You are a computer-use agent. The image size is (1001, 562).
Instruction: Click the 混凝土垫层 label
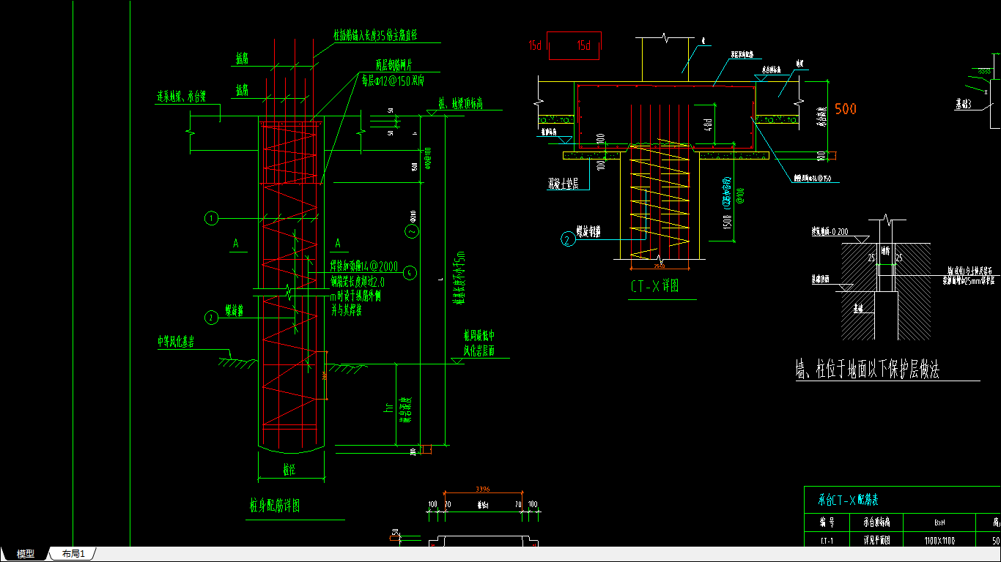click(x=564, y=184)
